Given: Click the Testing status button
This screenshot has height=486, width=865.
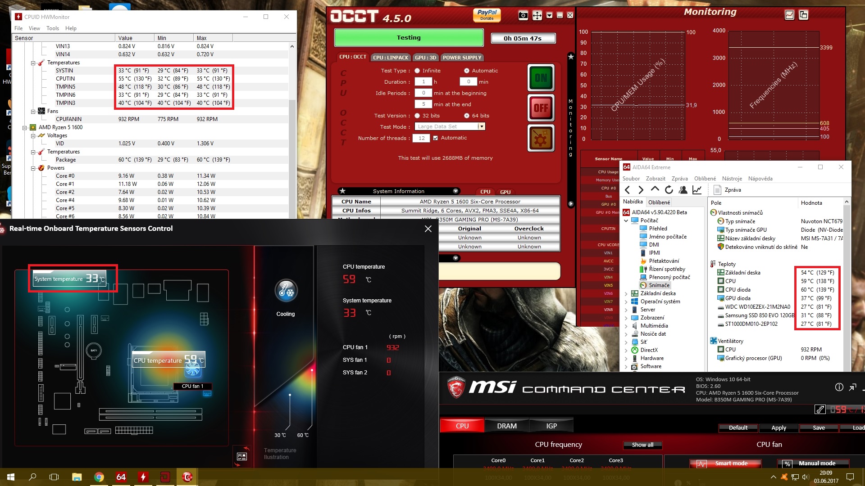Looking at the screenshot, I should (x=409, y=38).
